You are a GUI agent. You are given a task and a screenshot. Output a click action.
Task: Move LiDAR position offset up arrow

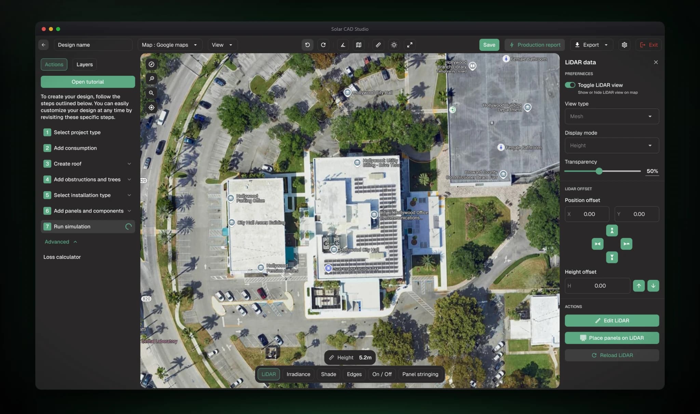[x=612, y=231]
